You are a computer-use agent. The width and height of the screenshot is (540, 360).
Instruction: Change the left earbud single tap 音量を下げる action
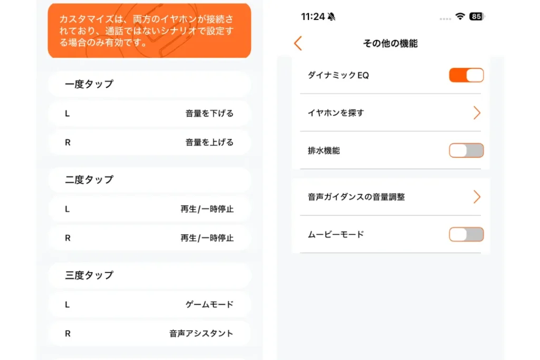pyautogui.click(x=149, y=113)
